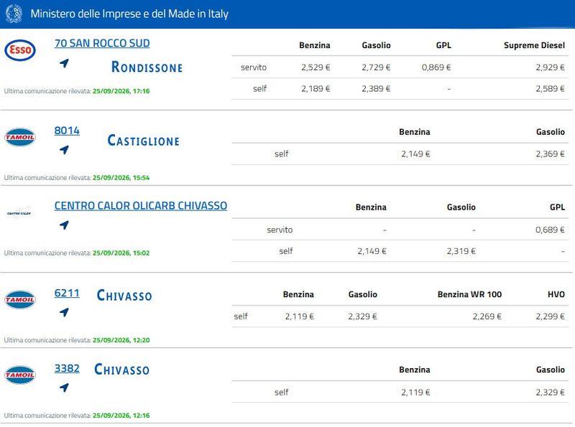Click the Tamoil logo for station 8014

[20, 137]
